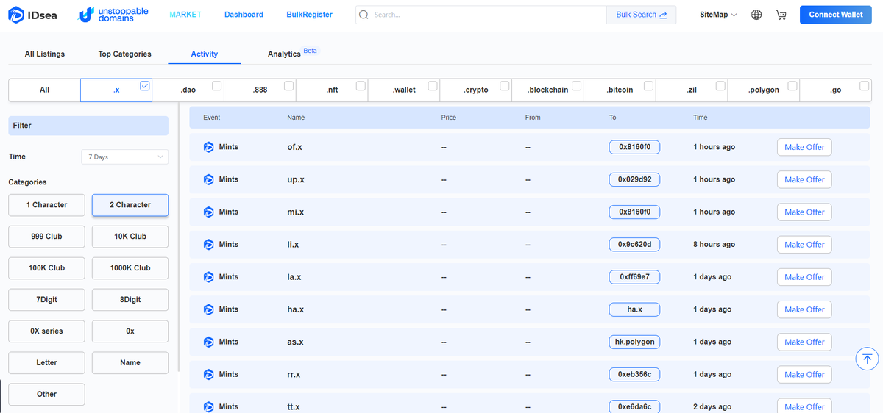Check the .blockchain domain checkbox

577,86
